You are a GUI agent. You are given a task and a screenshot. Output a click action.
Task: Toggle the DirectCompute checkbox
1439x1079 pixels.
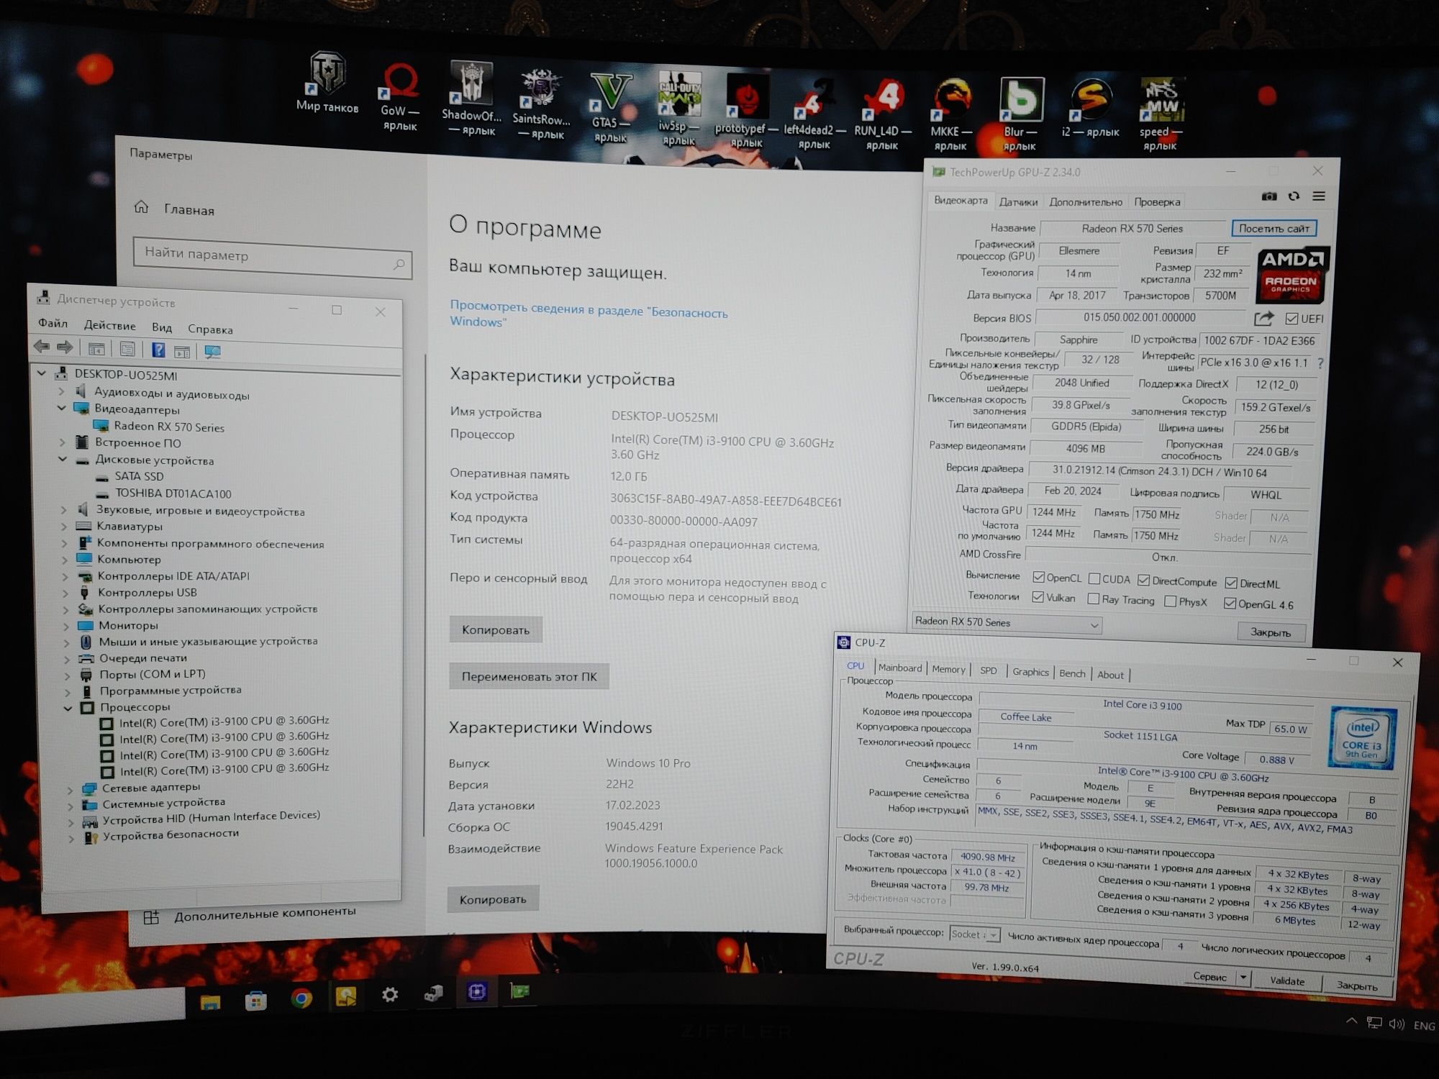coord(1143,581)
